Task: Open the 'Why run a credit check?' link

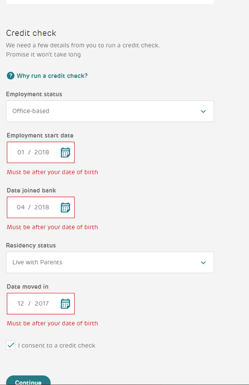Action: (52, 76)
